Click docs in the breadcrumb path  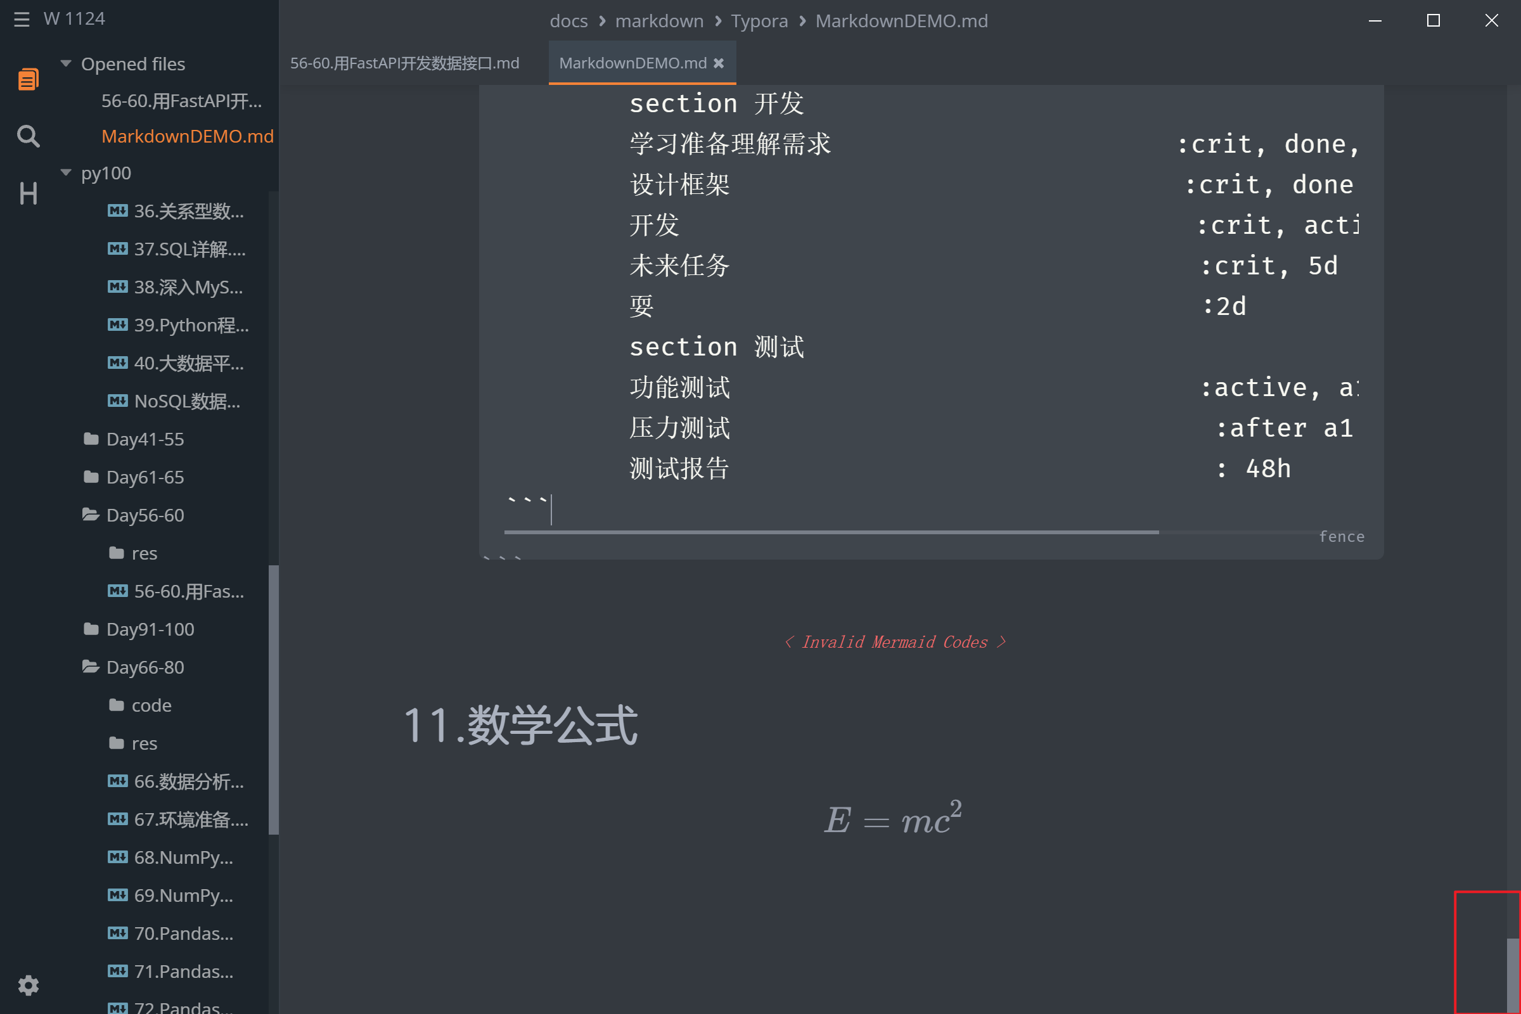568,20
